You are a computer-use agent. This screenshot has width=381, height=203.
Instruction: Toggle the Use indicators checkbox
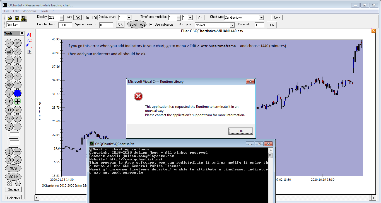tap(151, 25)
